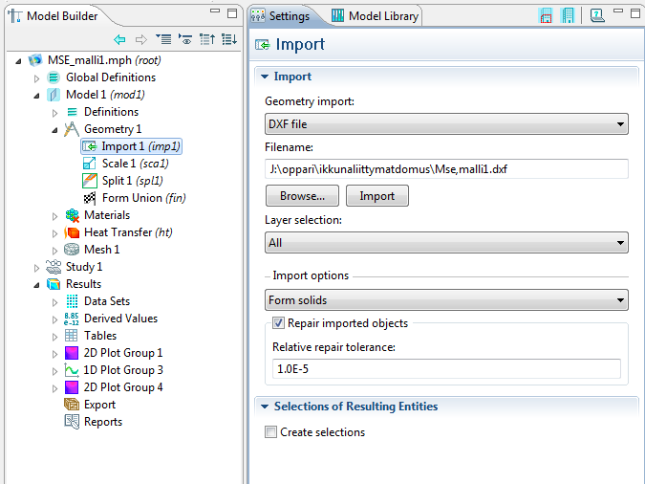Image resolution: width=645 pixels, height=484 pixels.
Task: Open the Layer selection All dropdown
Action: [446, 243]
